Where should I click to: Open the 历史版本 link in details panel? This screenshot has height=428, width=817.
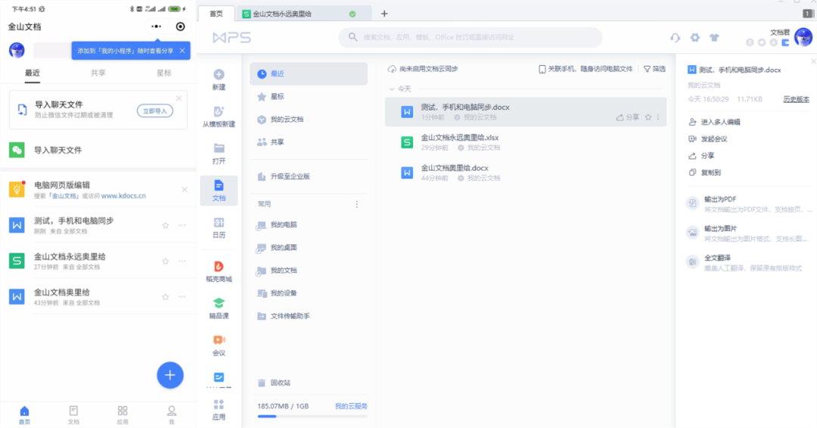[796, 99]
